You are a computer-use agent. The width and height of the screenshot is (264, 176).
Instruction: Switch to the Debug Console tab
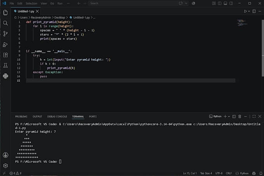click(57, 116)
